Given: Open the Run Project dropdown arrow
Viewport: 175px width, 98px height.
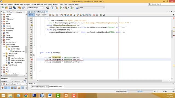Looking at the screenshot, I should pyautogui.click(x=63, y=8).
